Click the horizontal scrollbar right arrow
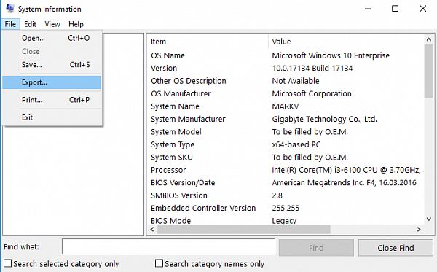The width and height of the screenshot is (437, 272). point(419,229)
